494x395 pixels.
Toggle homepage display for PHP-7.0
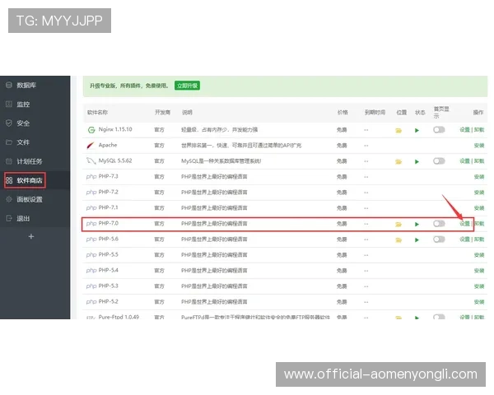point(439,224)
